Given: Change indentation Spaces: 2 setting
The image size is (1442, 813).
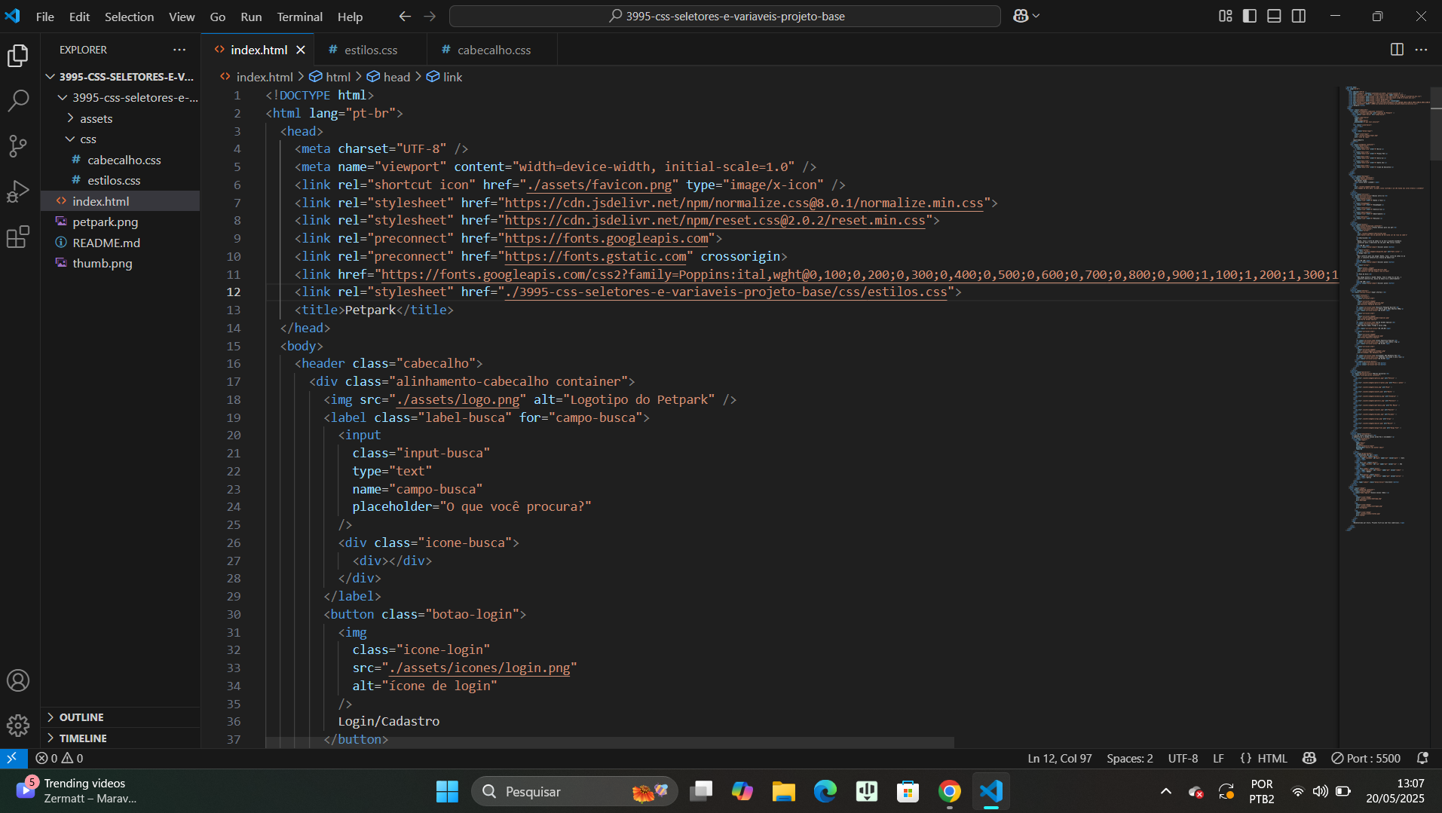Looking at the screenshot, I should coord(1129,758).
